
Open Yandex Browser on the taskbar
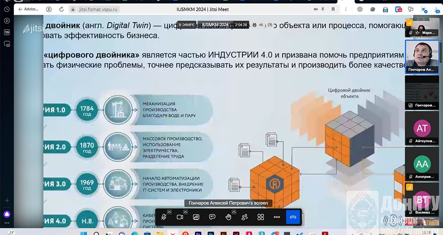coord(185,233)
